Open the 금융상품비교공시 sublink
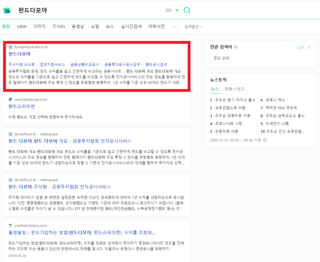This screenshot has width=320, height=262. coord(84,65)
